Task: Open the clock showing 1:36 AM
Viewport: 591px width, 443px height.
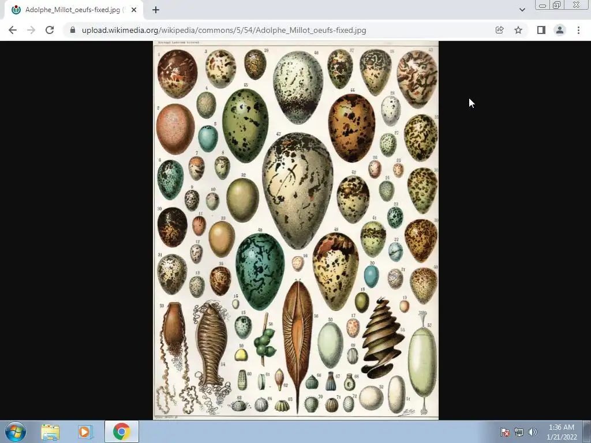Action: (x=562, y=432)
